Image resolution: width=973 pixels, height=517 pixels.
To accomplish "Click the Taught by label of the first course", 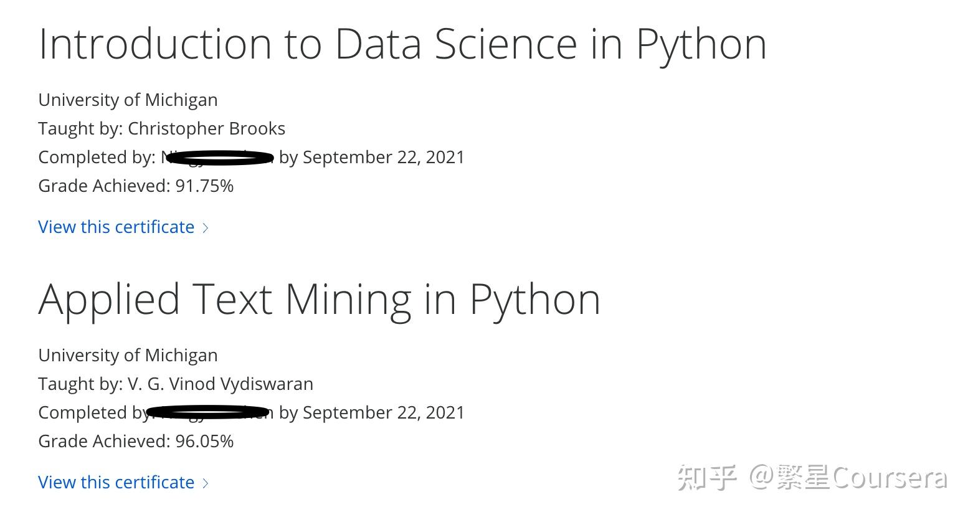I will [x=80, y=128].
